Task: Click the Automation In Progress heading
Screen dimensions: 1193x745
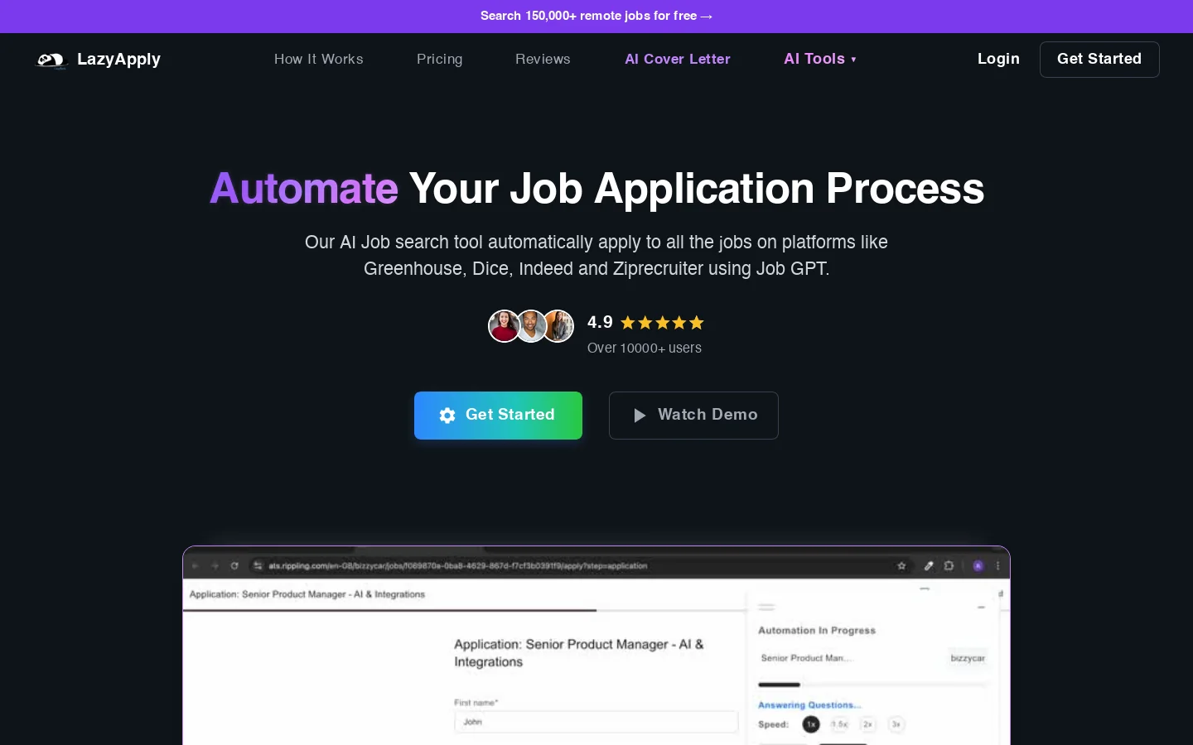Action: 817,631
